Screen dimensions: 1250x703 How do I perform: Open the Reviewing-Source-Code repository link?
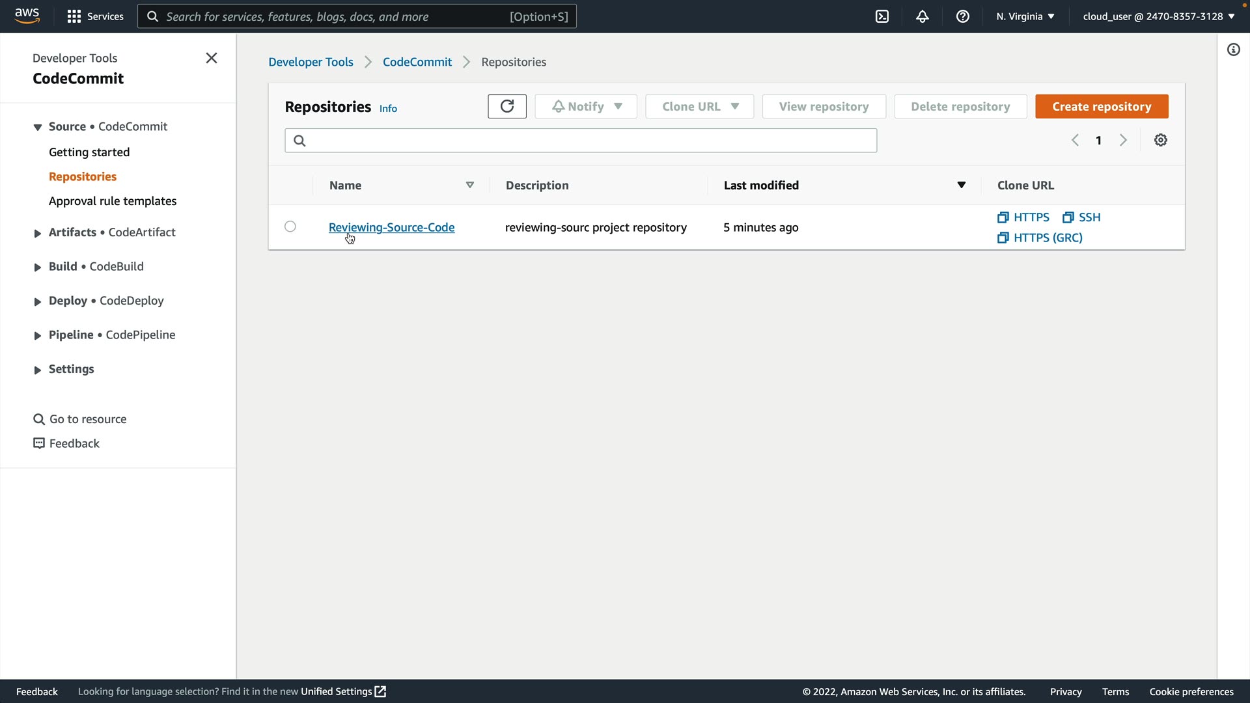coord(391,227)
